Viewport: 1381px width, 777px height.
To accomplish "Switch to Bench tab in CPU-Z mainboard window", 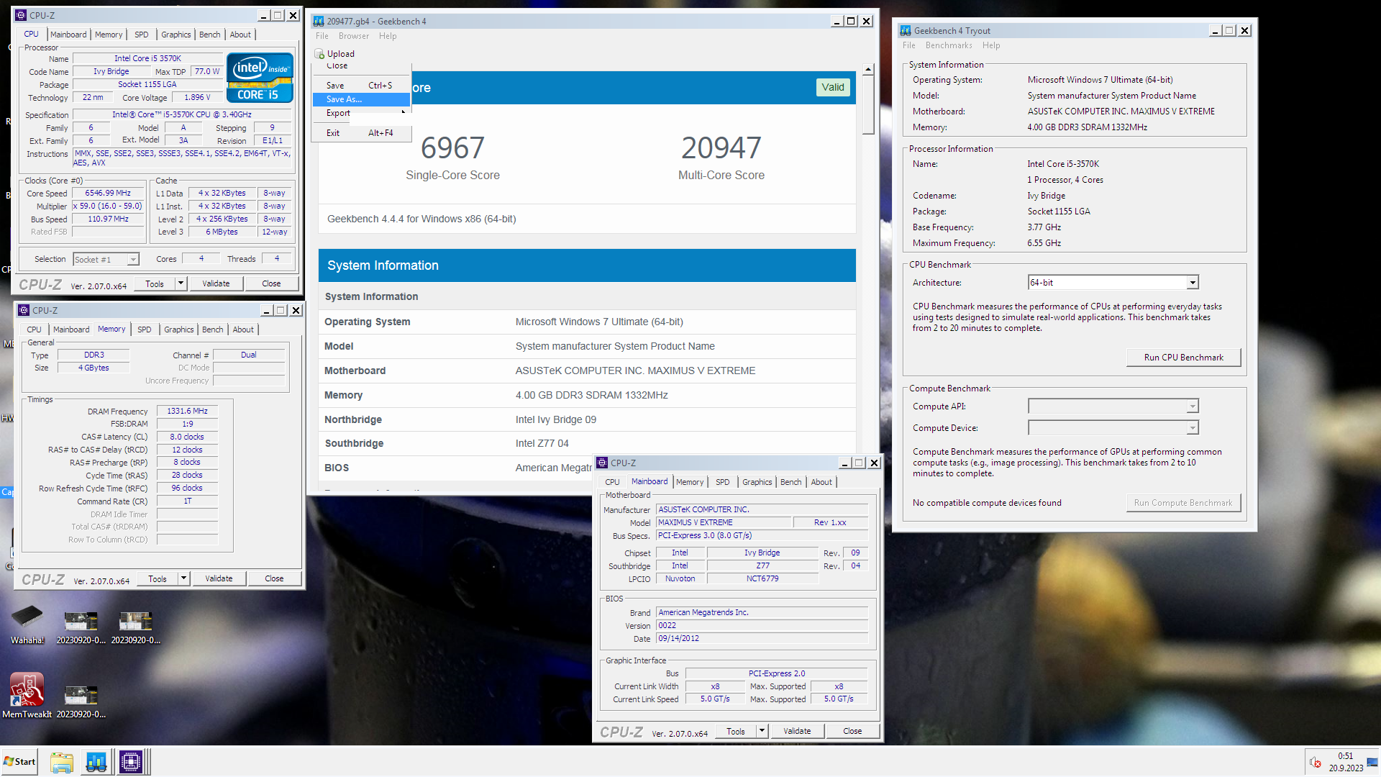I will point(790,482).
